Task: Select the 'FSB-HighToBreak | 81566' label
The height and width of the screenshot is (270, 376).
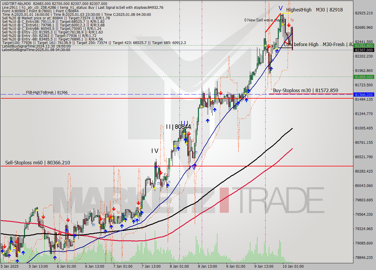Action: tap(47, 92)
